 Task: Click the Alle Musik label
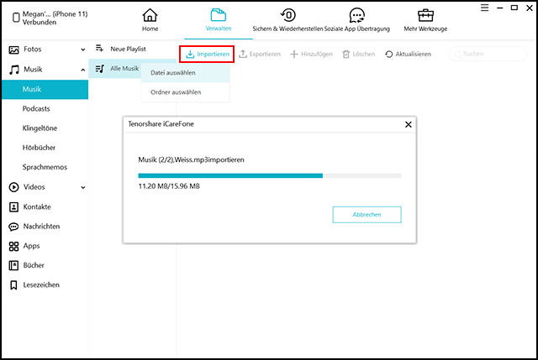124,69
